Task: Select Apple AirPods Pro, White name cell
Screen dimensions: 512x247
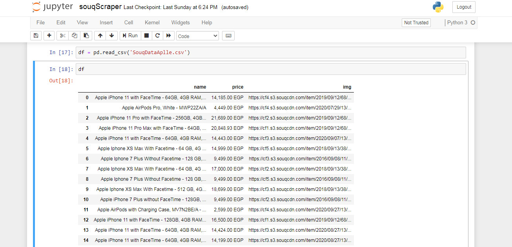Action: (164, 108)
